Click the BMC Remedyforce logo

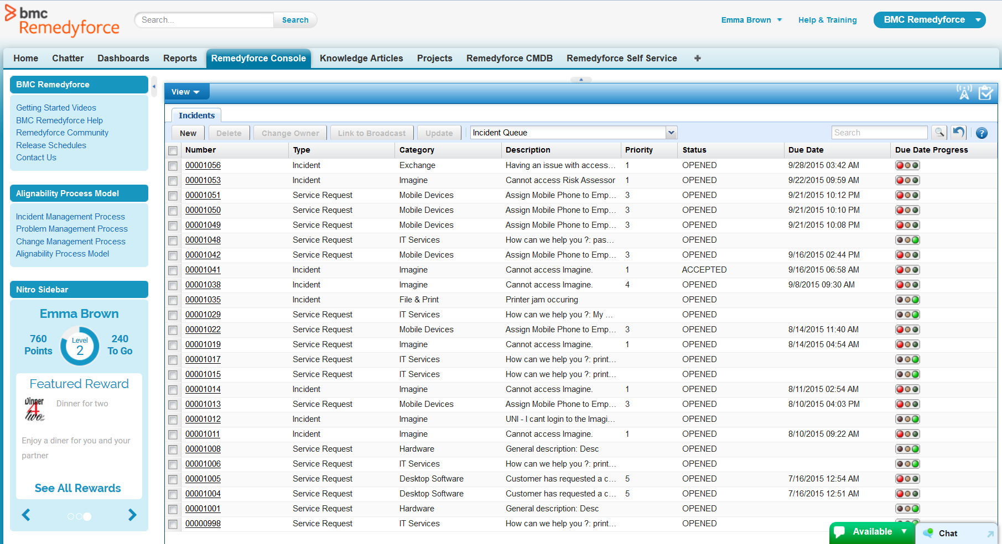(x=62, y=21)
